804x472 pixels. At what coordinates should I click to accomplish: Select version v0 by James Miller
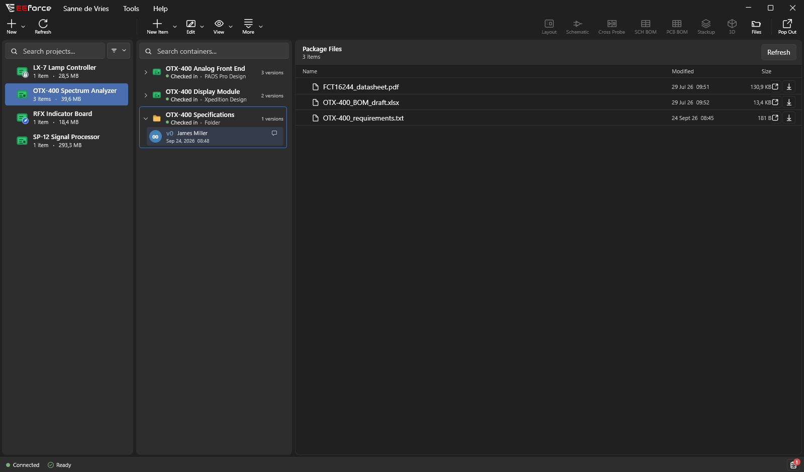[x=215, y=137]
